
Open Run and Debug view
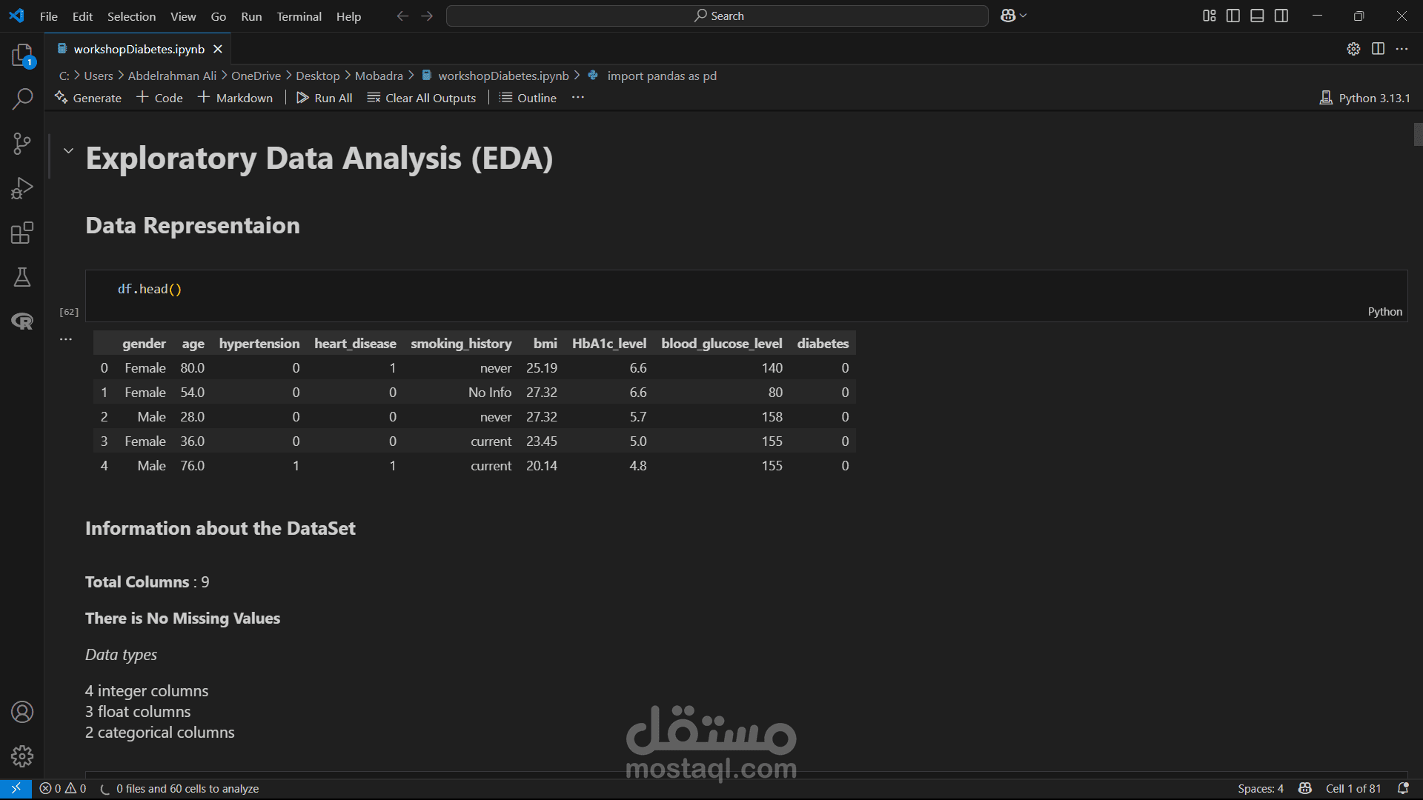point(22,188)
